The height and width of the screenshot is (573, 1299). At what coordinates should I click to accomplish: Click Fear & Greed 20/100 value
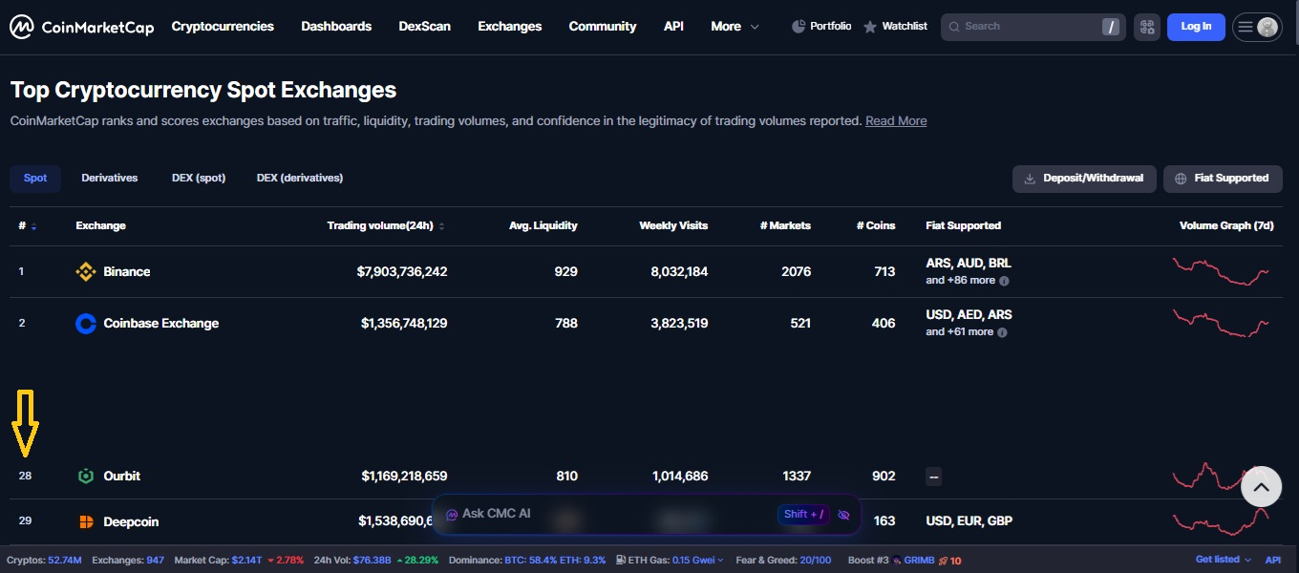(814, 560)
